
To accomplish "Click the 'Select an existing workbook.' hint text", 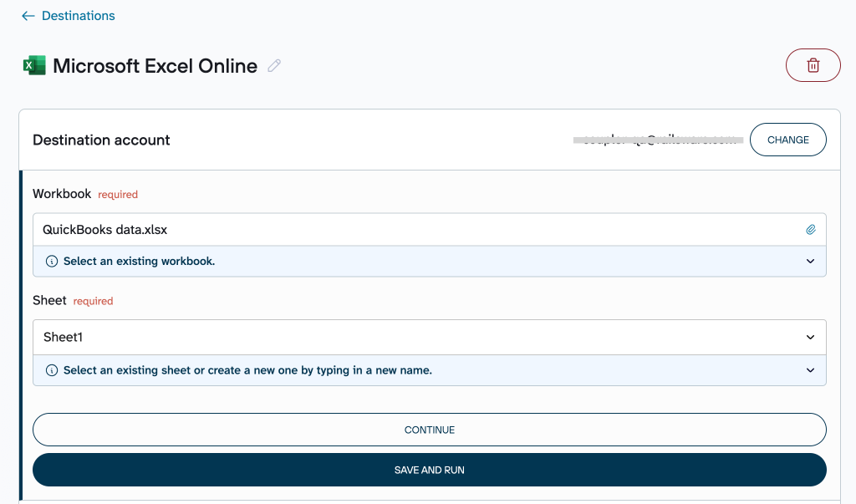I will [139, 261].
